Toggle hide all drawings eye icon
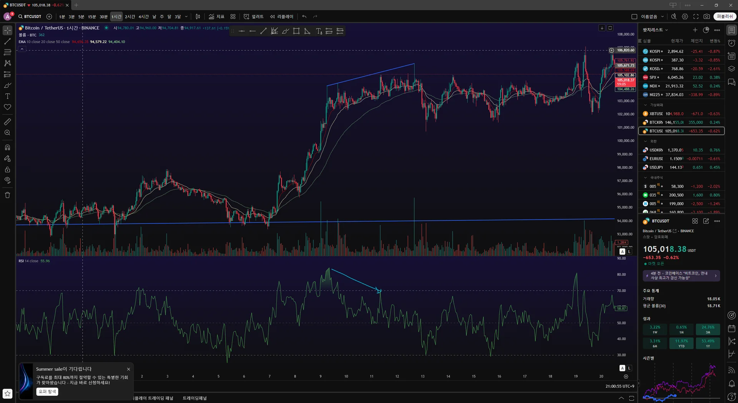This screenshot has height=403, width=738. [7, 180]
